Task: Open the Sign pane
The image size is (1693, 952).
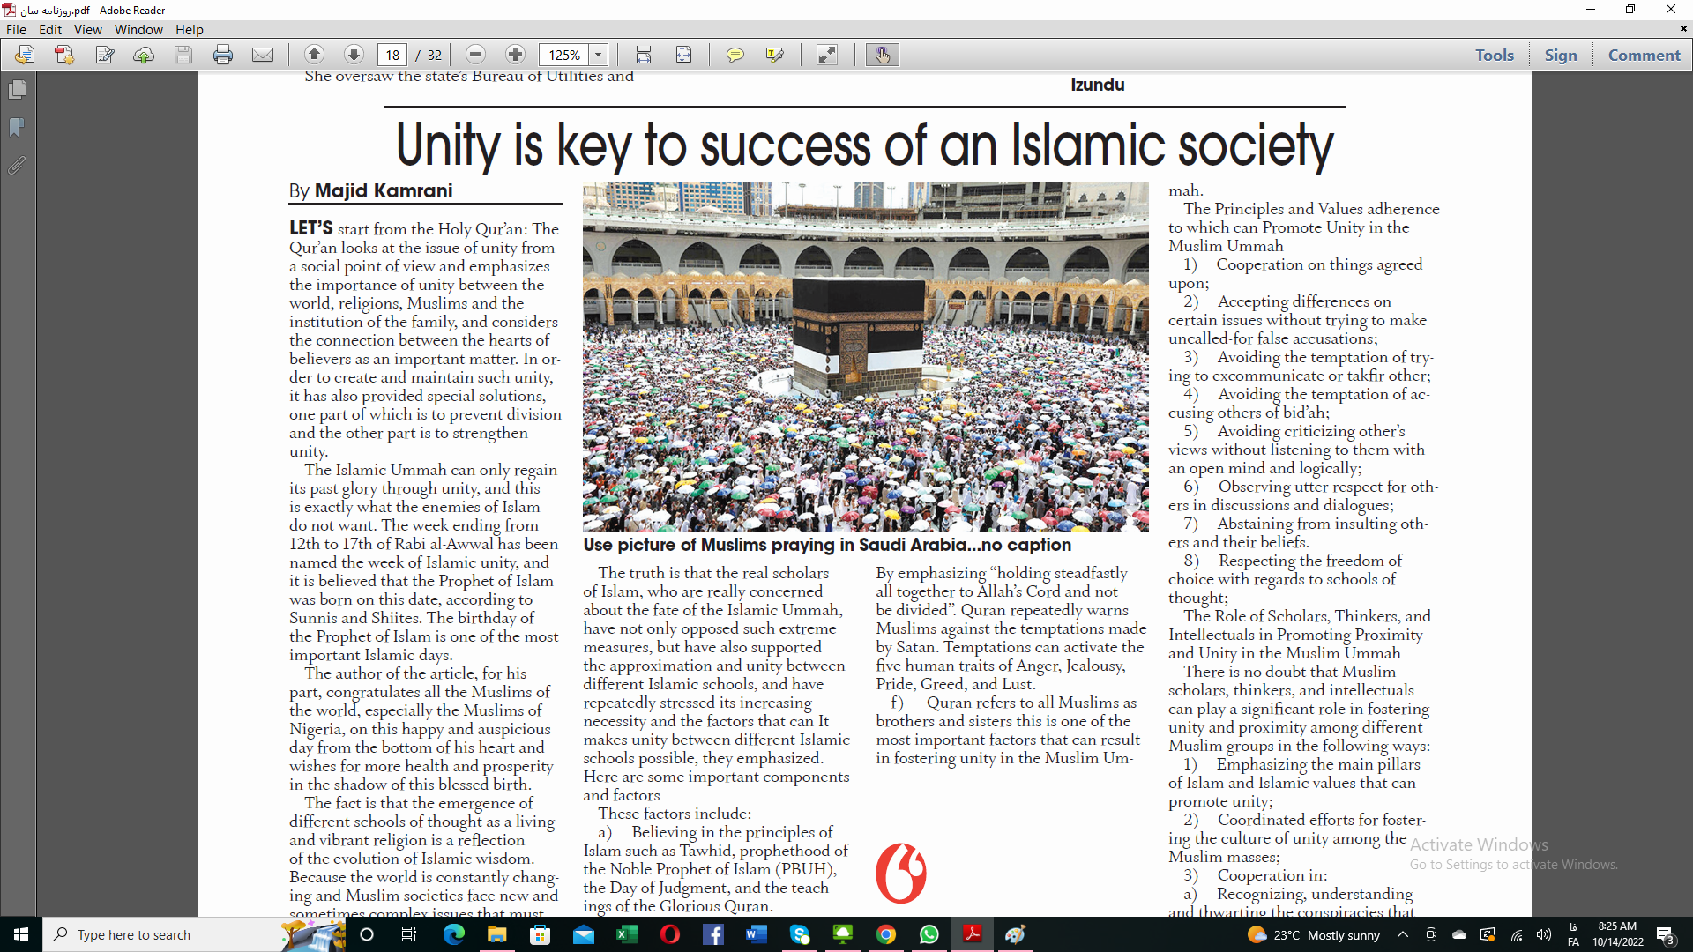Action: (x=1561, y=55)
